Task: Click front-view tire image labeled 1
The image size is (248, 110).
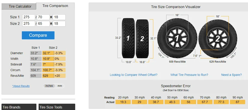Action: [x=128, y=38]
